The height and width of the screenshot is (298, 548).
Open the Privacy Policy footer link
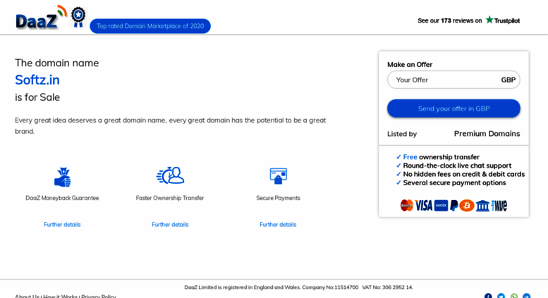[x=99, y=296]
